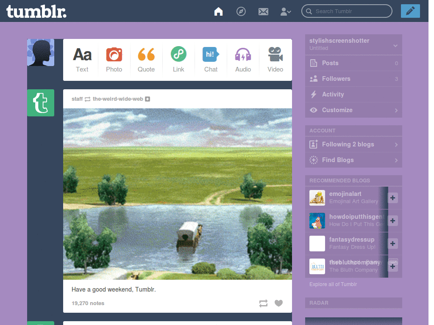Open Activity in the sidebar
Screen dimensions: 434x325
coord(353,94)
